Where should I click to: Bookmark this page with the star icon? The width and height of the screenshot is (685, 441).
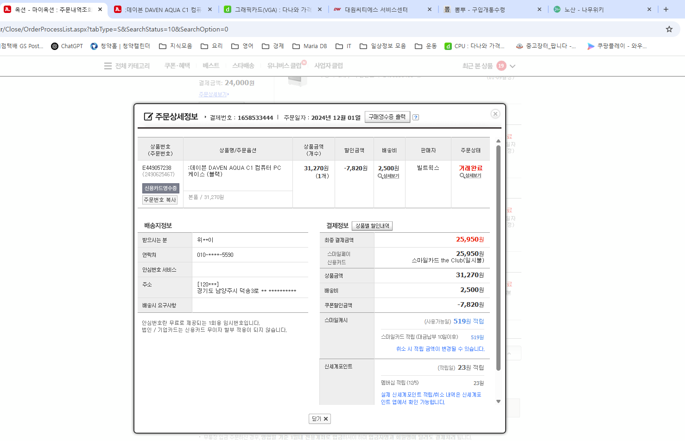tap(669, 29)
